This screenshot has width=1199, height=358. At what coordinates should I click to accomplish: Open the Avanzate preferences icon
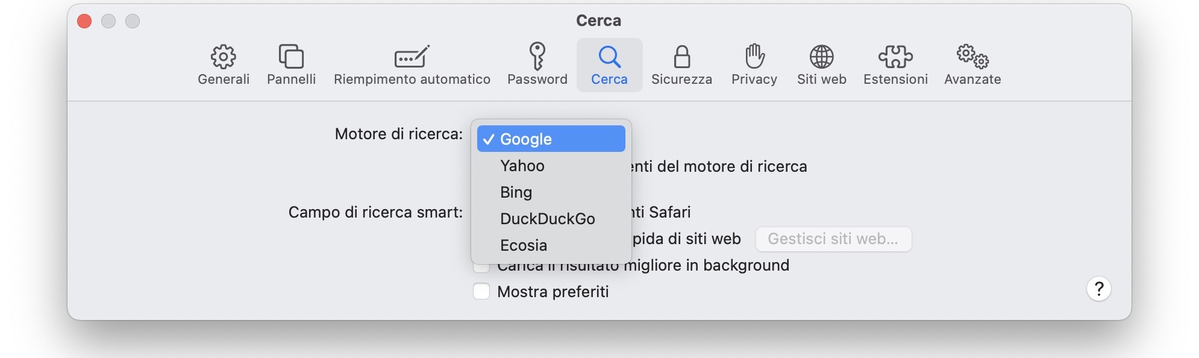[x=972, y=63]
